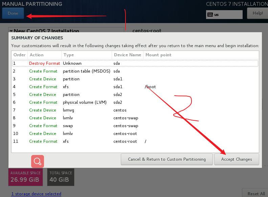Viewport: 268px width, 197px height.
Task: Click Accept Changes button
Action: [x=237, y=159]
